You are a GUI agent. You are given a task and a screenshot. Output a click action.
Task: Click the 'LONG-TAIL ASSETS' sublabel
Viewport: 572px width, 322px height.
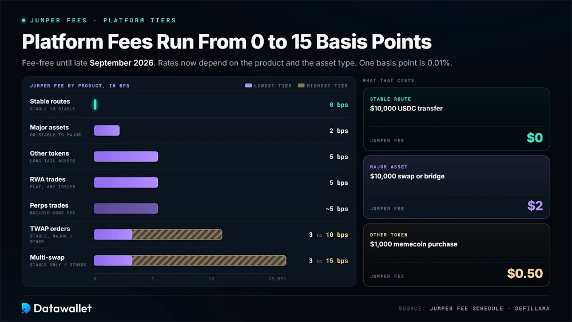click(53, 161)
